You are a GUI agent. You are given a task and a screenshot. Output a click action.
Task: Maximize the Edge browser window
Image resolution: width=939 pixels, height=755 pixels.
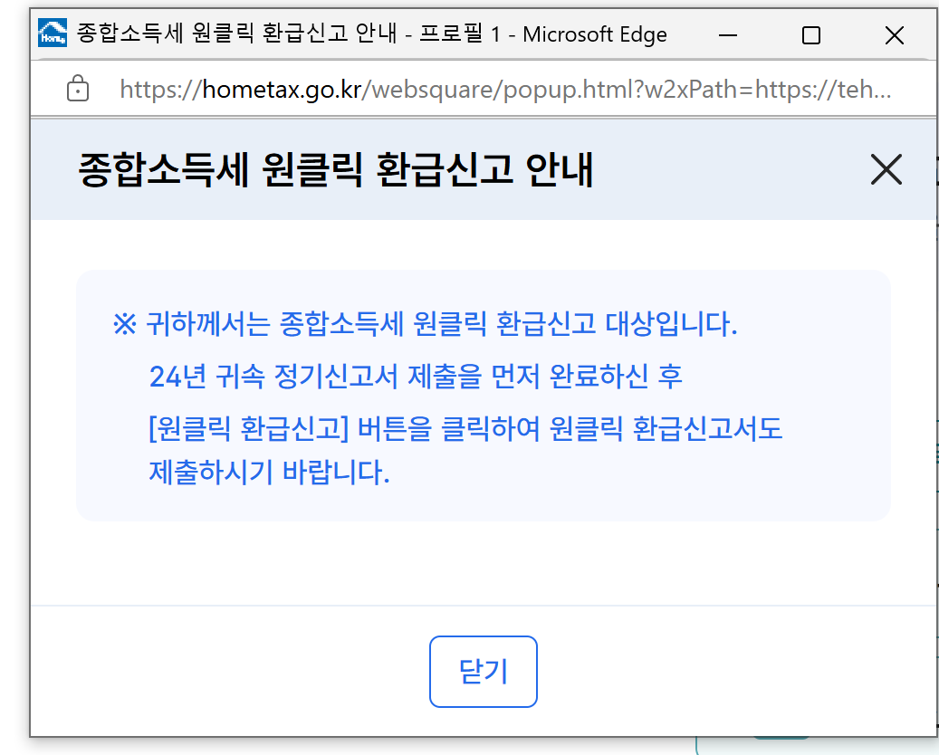[810, 33]
